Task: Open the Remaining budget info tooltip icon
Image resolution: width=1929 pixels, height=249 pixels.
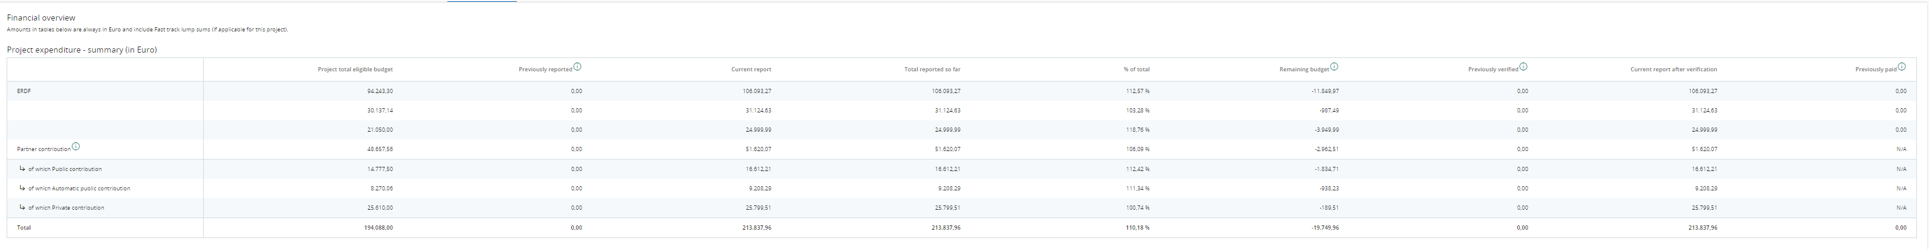Action: (1334, 66)
